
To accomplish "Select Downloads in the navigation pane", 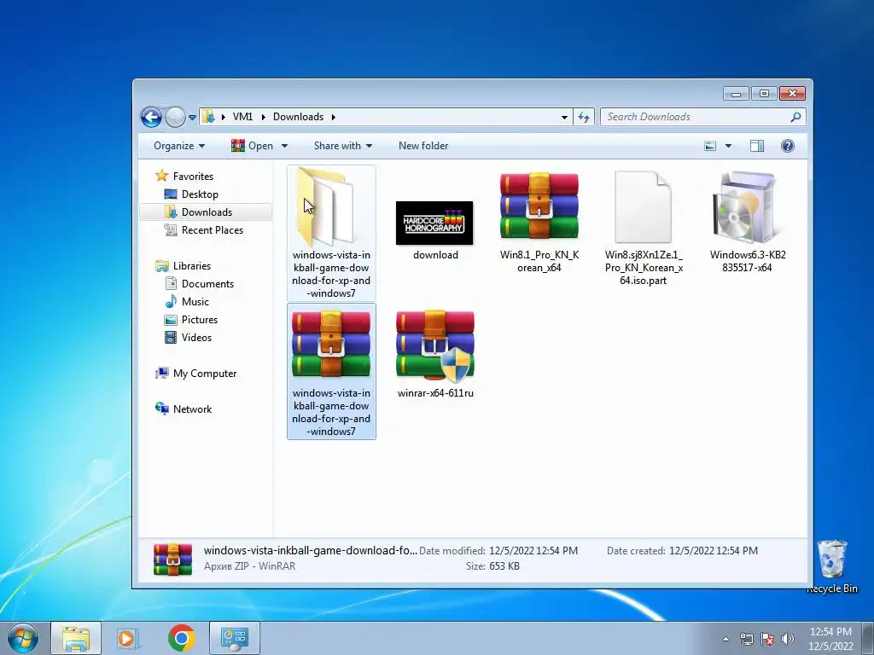I will [207, 212].
